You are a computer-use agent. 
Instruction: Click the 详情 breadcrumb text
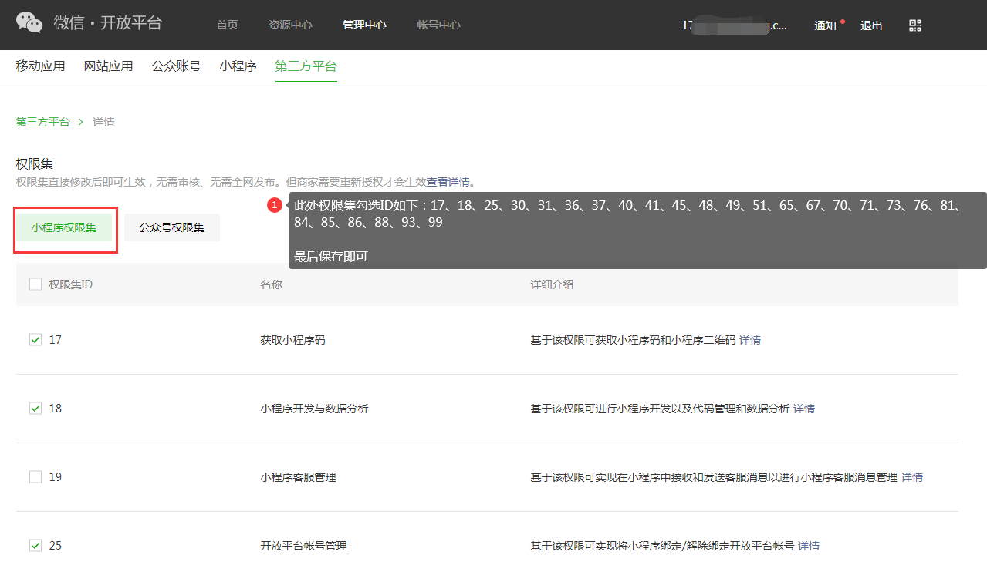click(x=103, y=122)
